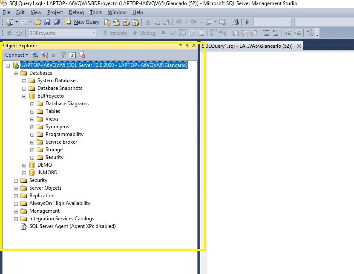Viewport: 354px width, 274px height.
Task: Click the Analysis Services MDX Query icon
Action: pos(116,22)
